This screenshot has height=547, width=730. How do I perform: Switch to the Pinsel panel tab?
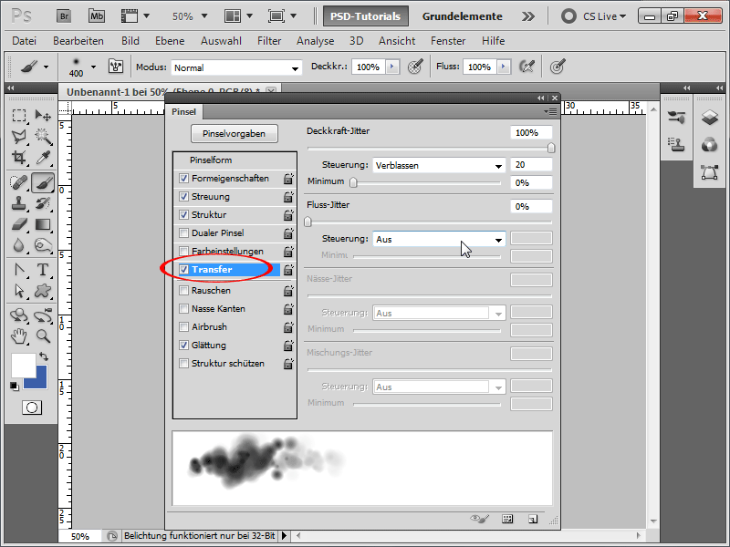(x=184, y=111)
